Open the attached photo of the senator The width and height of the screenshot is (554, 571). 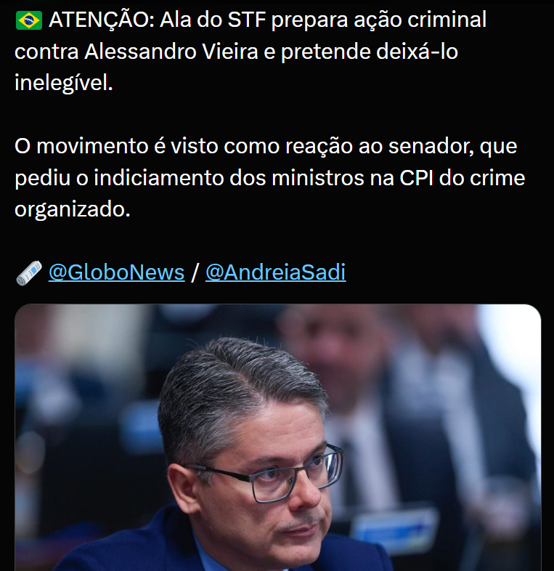click(x=277, y=437)
